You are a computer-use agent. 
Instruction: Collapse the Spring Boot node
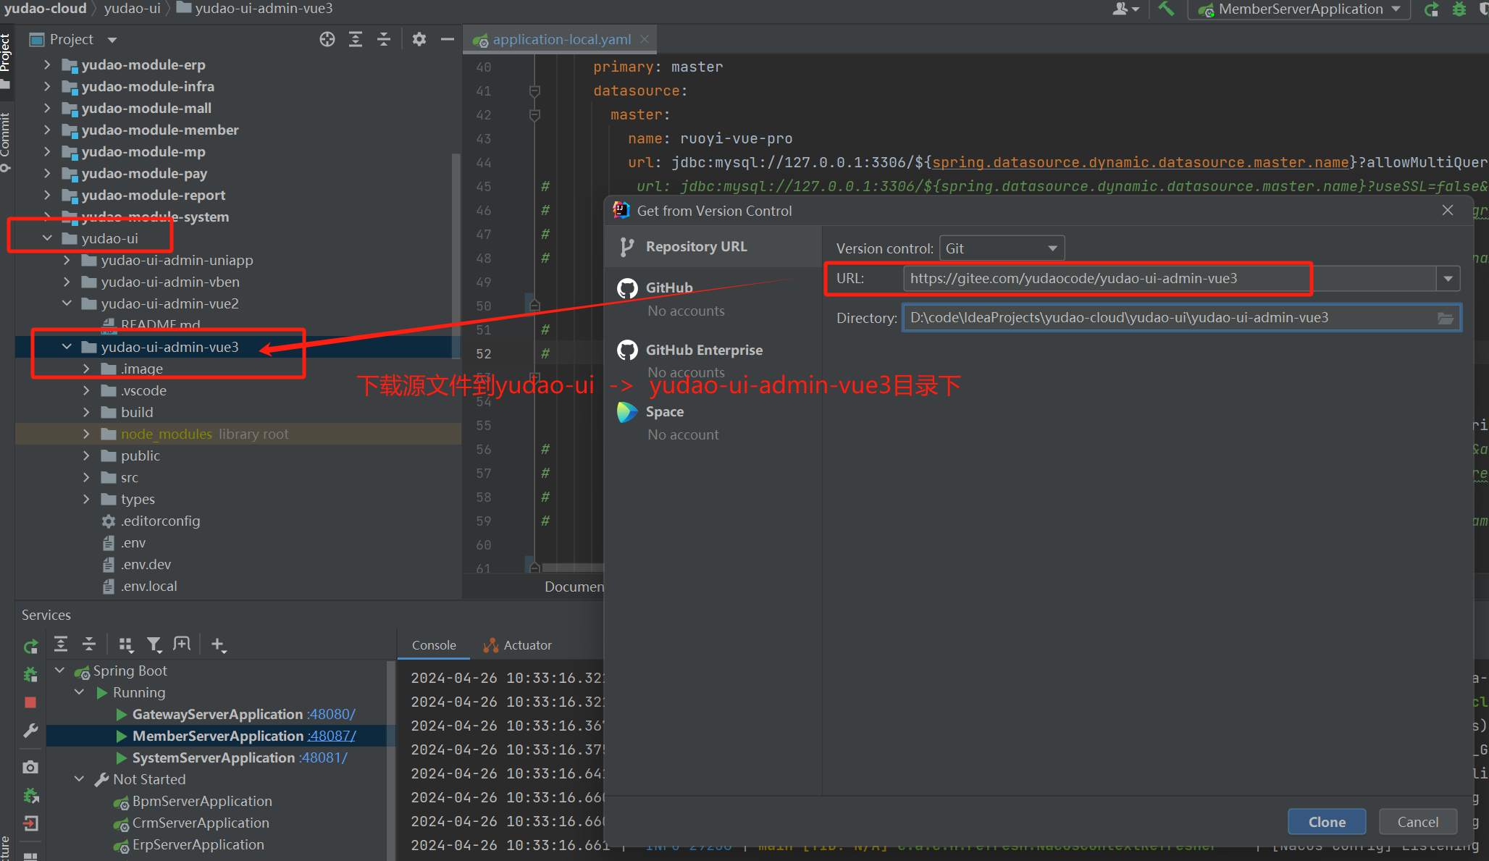(59, 671)
